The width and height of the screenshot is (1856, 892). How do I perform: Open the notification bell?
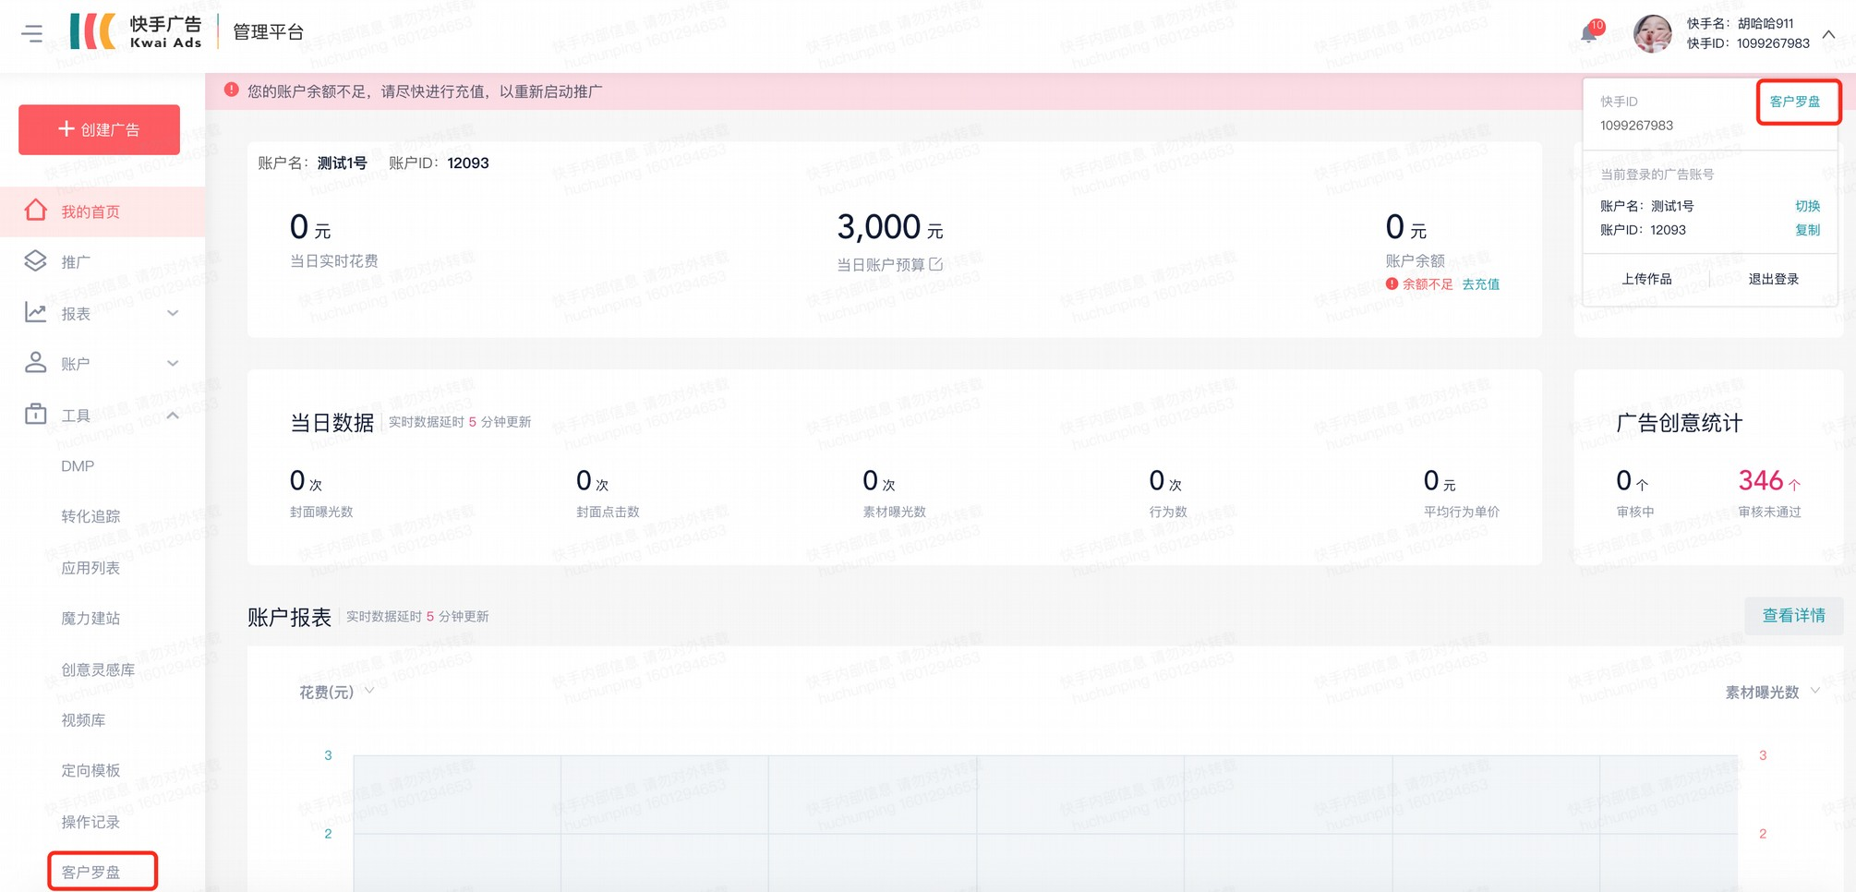1588,34
